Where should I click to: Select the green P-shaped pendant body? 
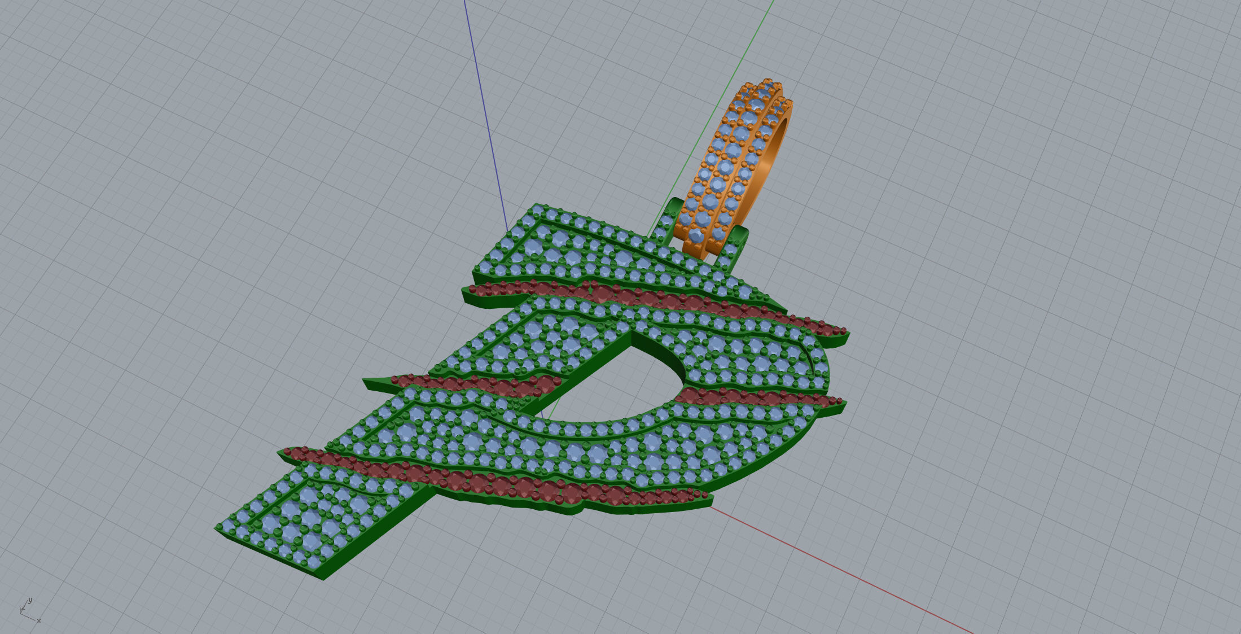(533, 393)
